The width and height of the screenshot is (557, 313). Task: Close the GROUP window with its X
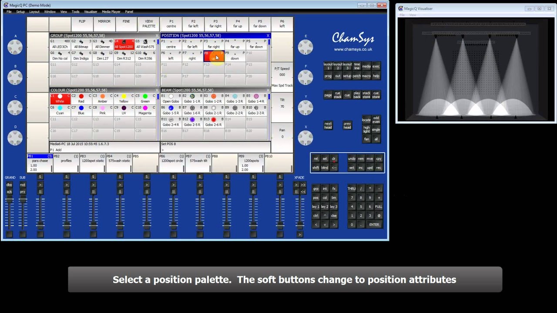(157, 36)
